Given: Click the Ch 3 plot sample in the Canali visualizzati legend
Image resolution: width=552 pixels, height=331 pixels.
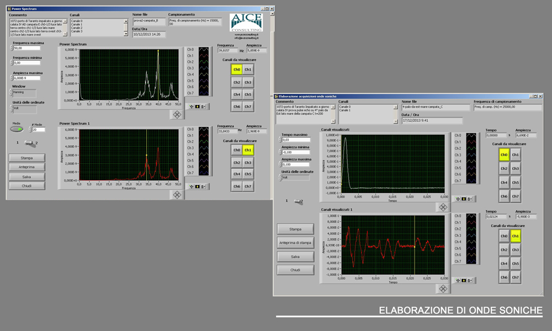Looking at the screenshot, I should coord(471,155).
